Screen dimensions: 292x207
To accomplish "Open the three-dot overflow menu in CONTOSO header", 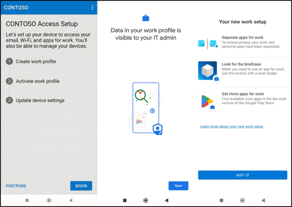I will click(x=92, y=7).
